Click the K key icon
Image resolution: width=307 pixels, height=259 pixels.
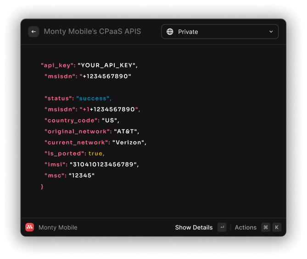[x=276, y=227]
